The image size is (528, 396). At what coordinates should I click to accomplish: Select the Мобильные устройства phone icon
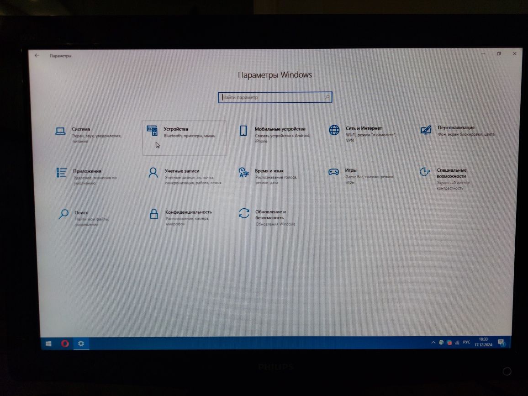click(243, 130)
